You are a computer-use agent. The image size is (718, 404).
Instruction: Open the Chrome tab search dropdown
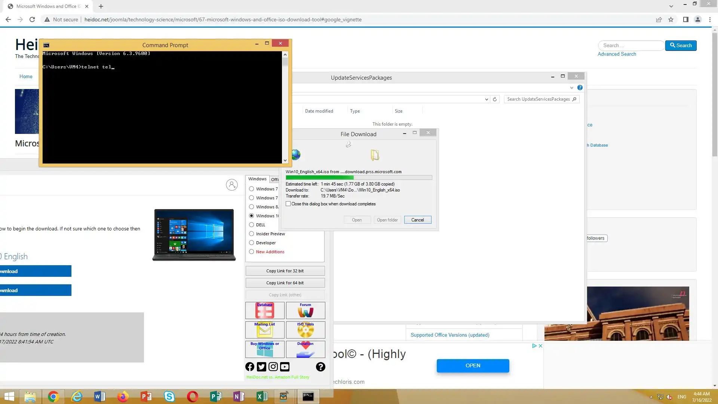click(x=671, y=6)
